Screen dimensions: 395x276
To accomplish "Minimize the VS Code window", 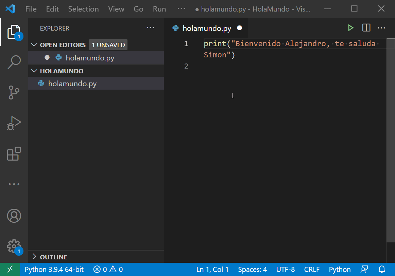I will 327,9.
